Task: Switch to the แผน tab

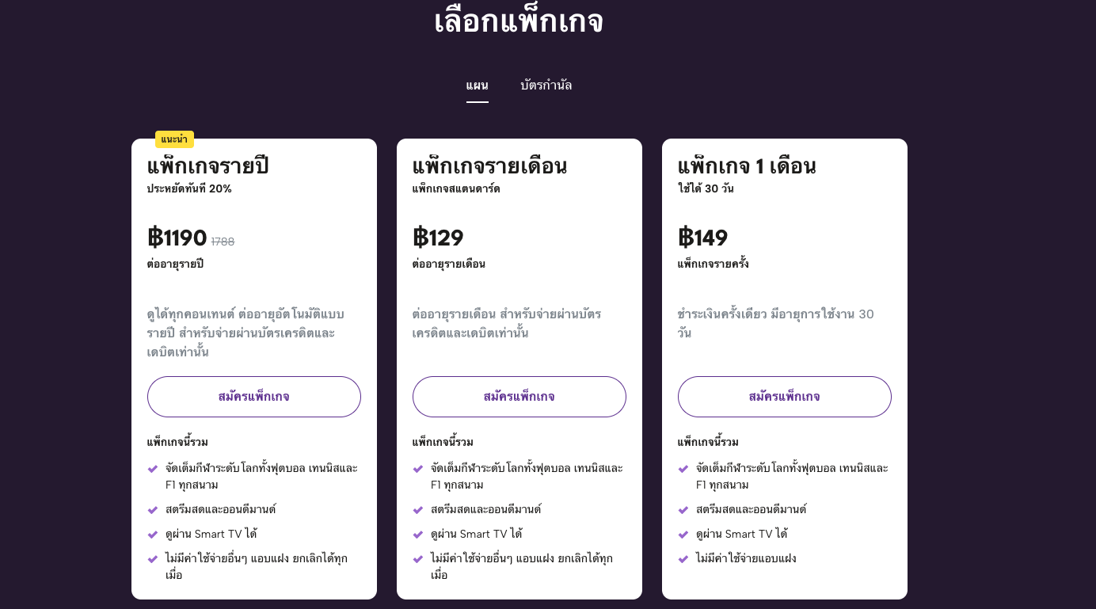Action: tap(477, 86)
